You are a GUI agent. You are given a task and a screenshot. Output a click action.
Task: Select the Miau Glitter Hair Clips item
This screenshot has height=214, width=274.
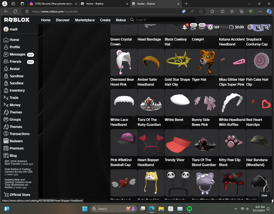coord(232,62)
